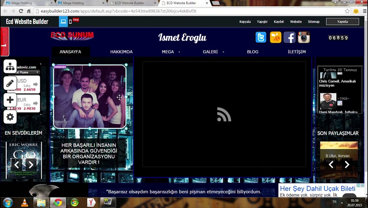Click the Her Şey Dahil Uçak Bileti ad
Screen dimensions: 368x208
318,189
